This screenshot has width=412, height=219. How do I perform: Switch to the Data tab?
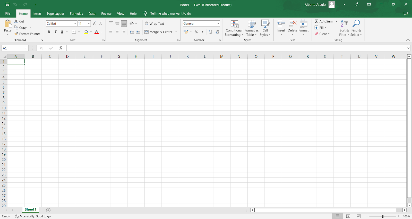point(92,14)
